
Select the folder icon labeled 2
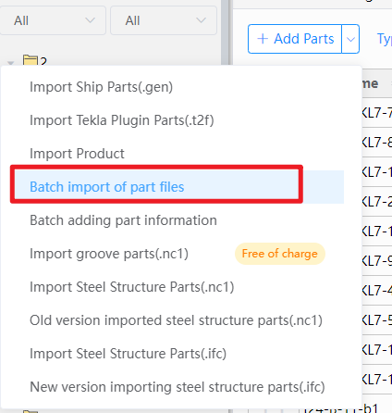click(x=31, y=60)
